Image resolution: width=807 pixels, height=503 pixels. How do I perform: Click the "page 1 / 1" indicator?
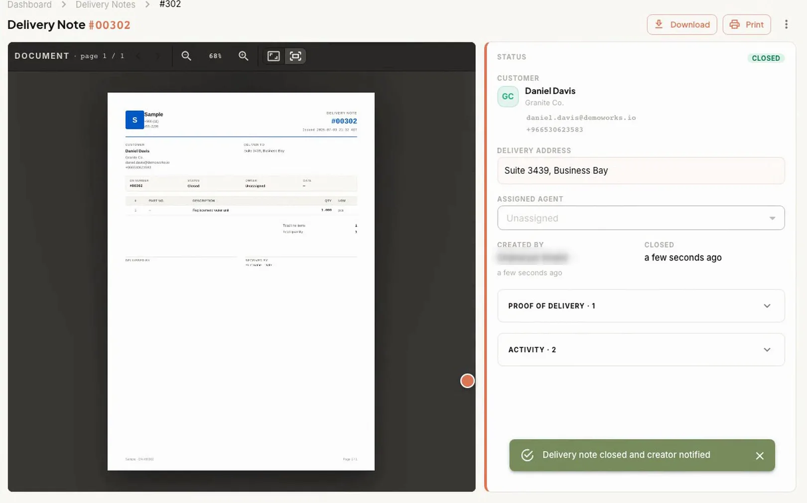102,56
